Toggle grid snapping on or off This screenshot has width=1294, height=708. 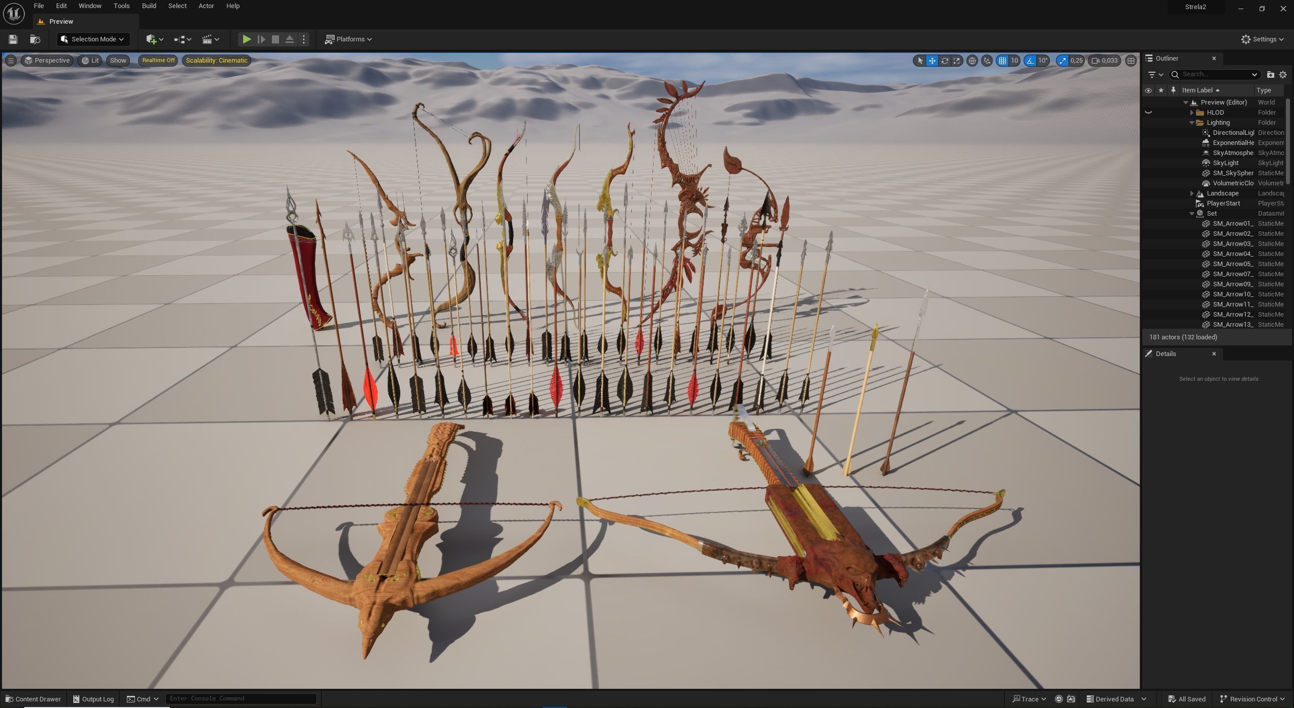click(x=1002, y=61)
